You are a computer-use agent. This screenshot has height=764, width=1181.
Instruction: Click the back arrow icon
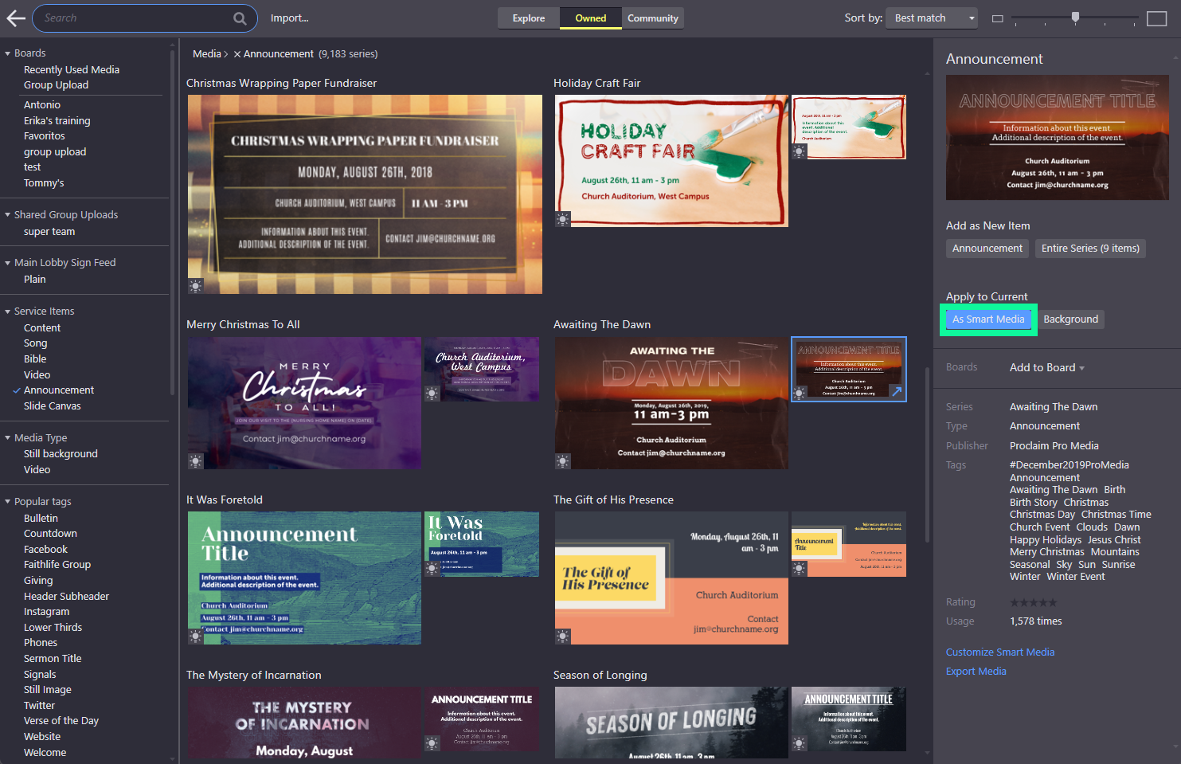click(x=16, y=18)
